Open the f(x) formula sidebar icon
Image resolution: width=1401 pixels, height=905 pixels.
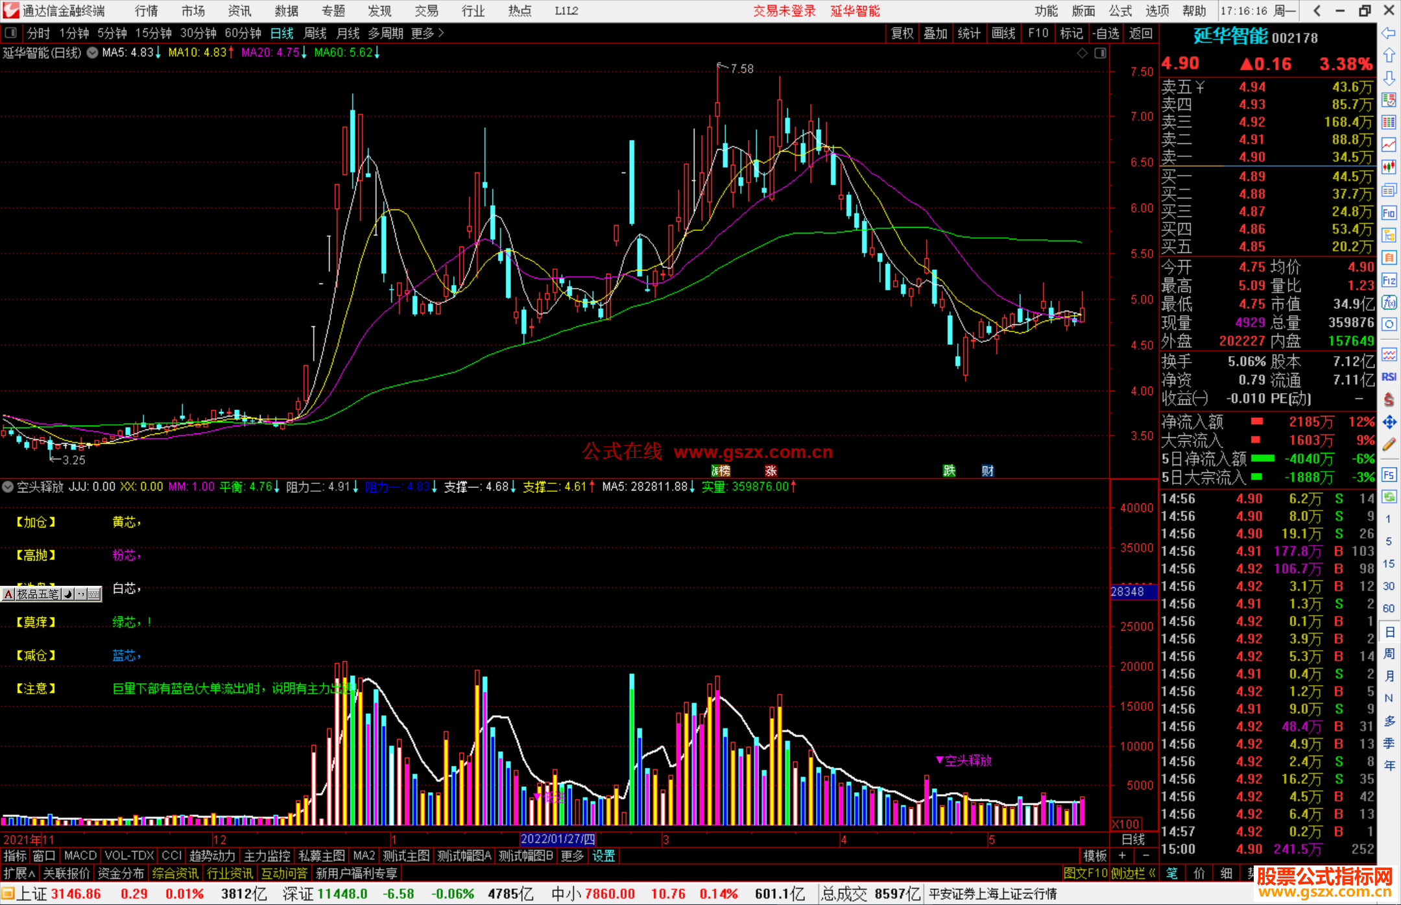click(x=1389, y=302)
